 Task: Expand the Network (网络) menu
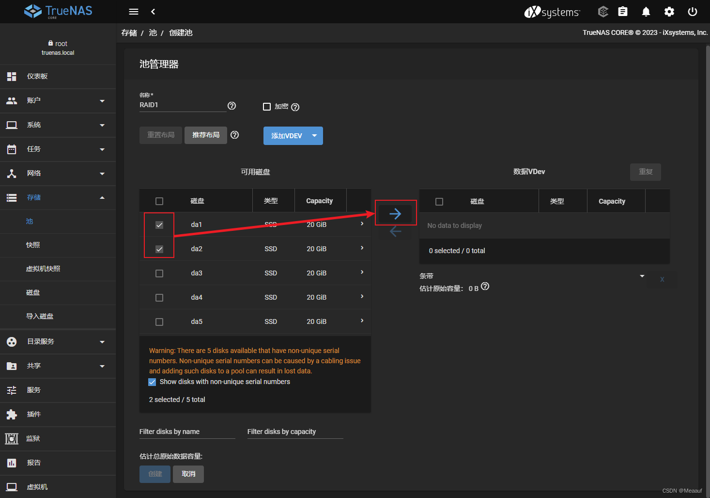[x=58, y=174]
